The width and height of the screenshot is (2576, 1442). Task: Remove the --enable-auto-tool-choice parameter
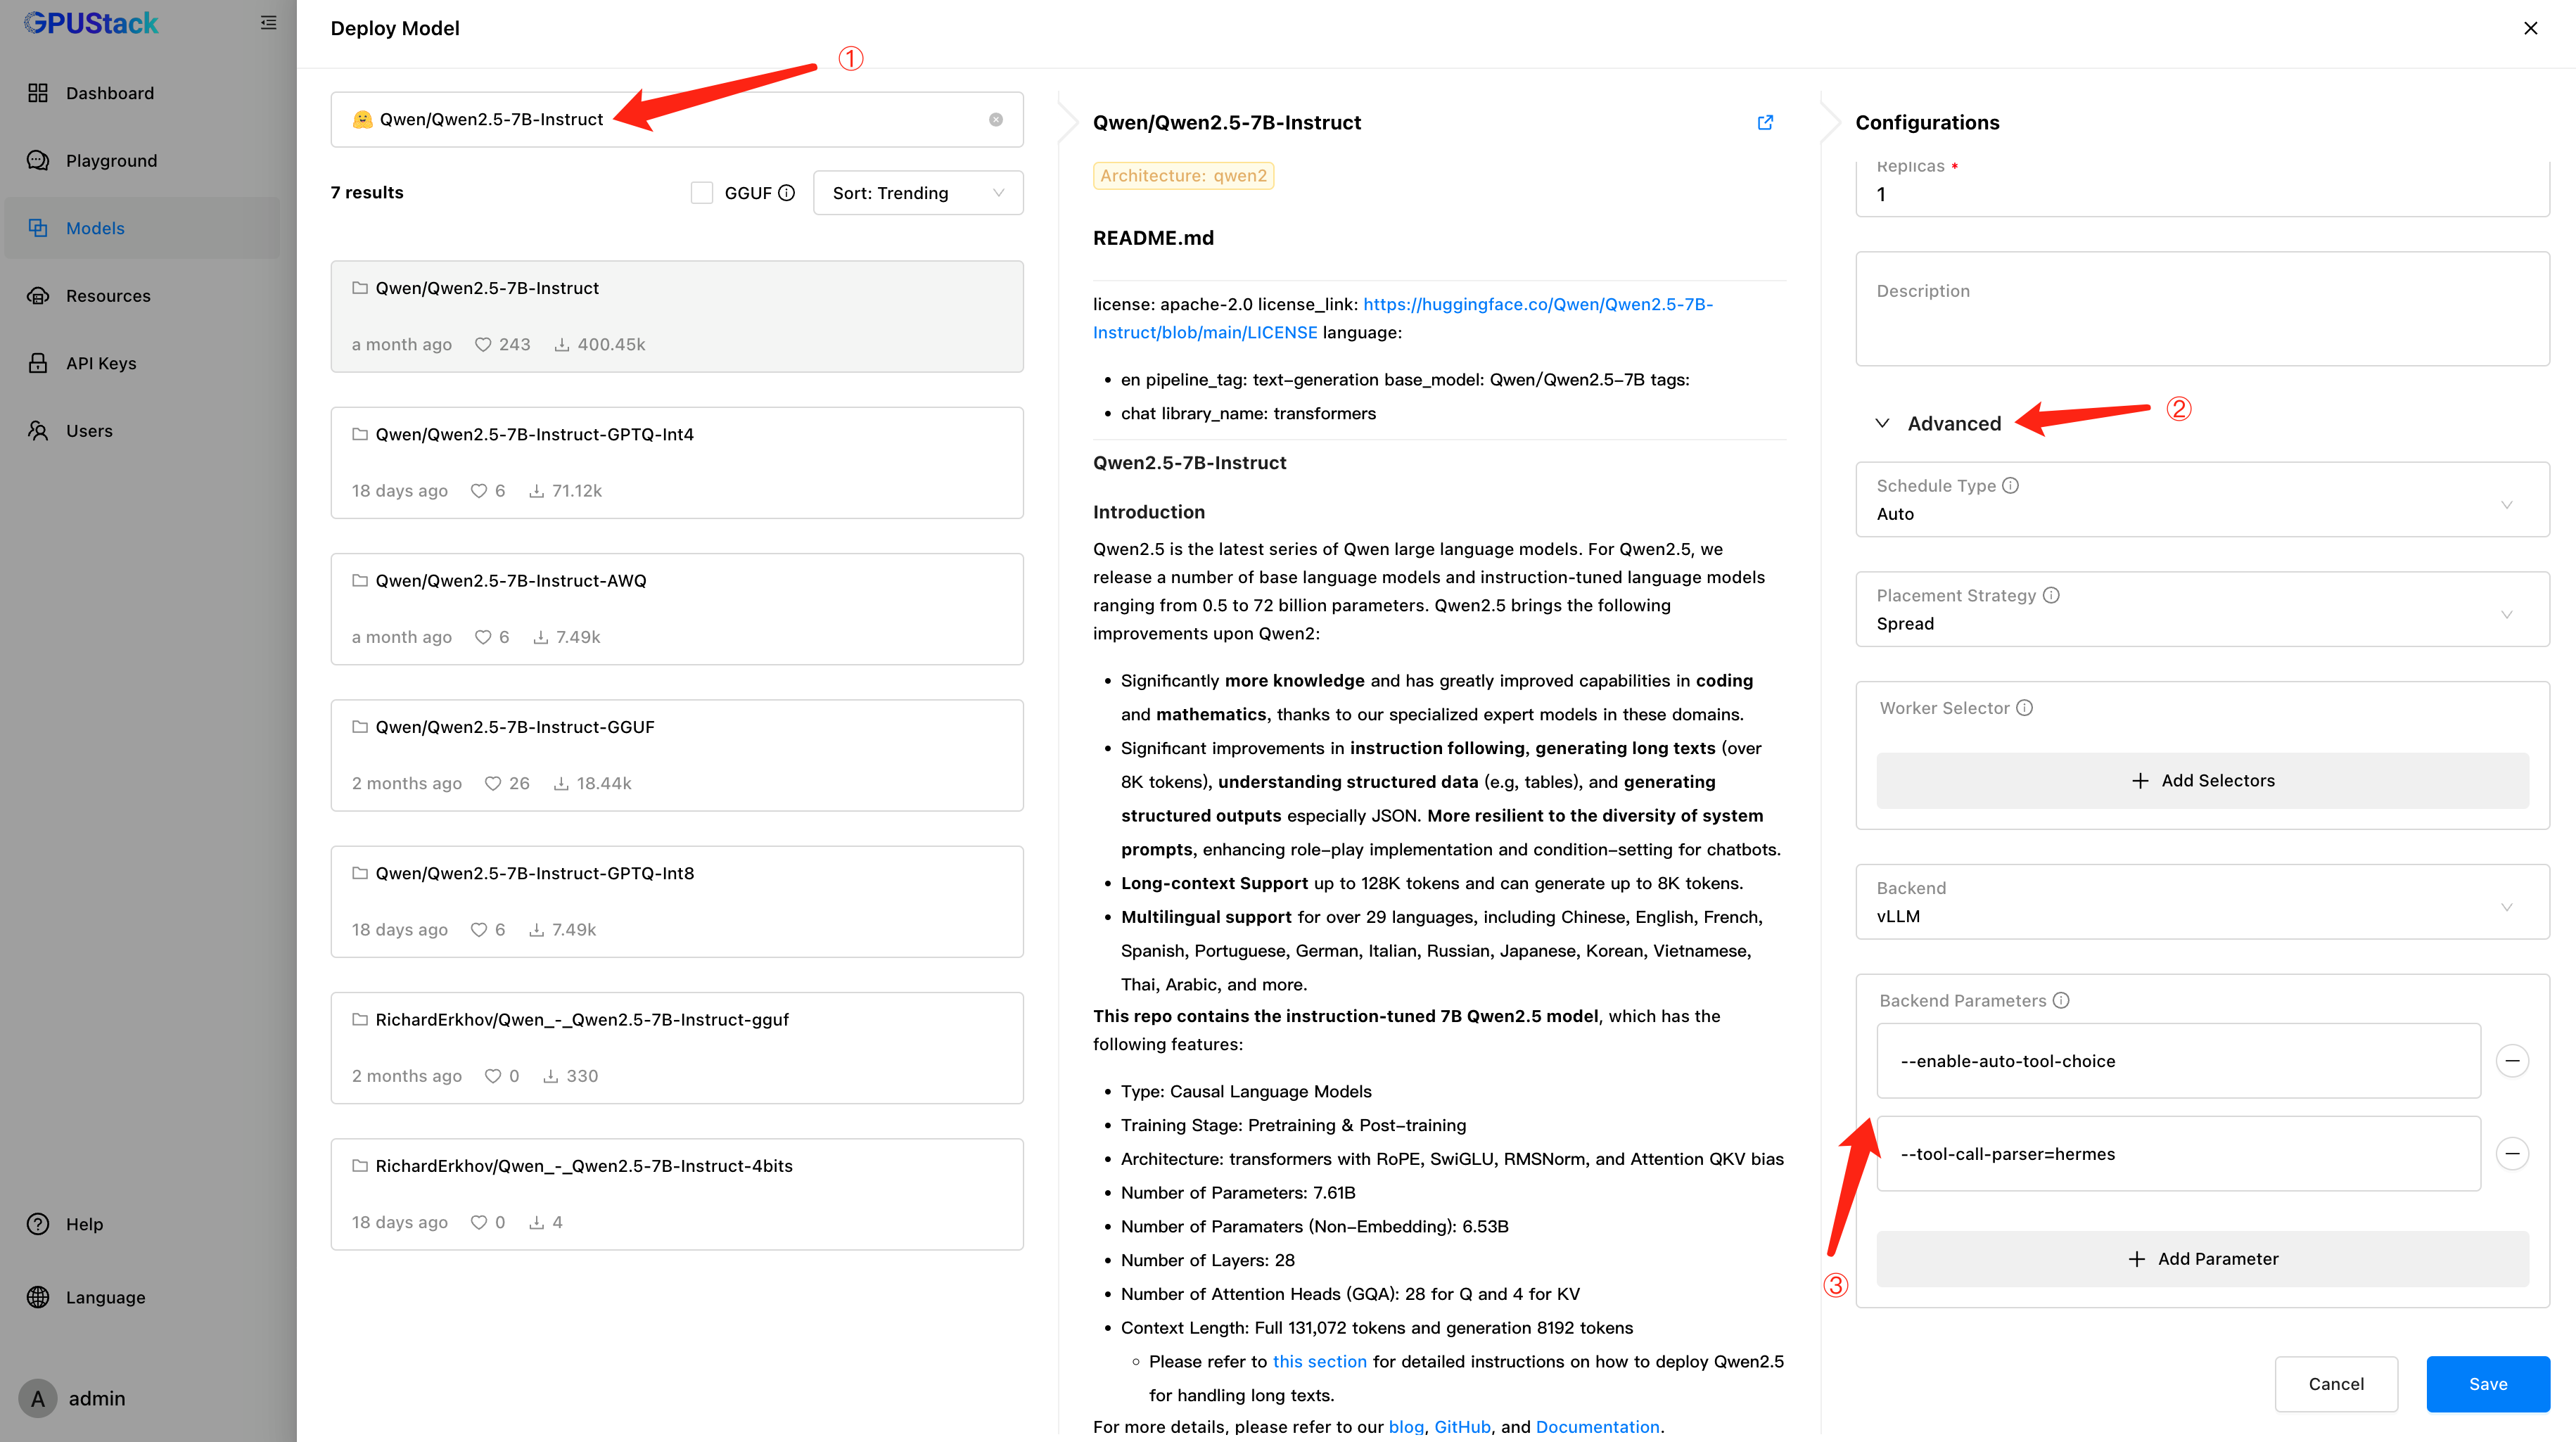click(x=2512, y=1061)
